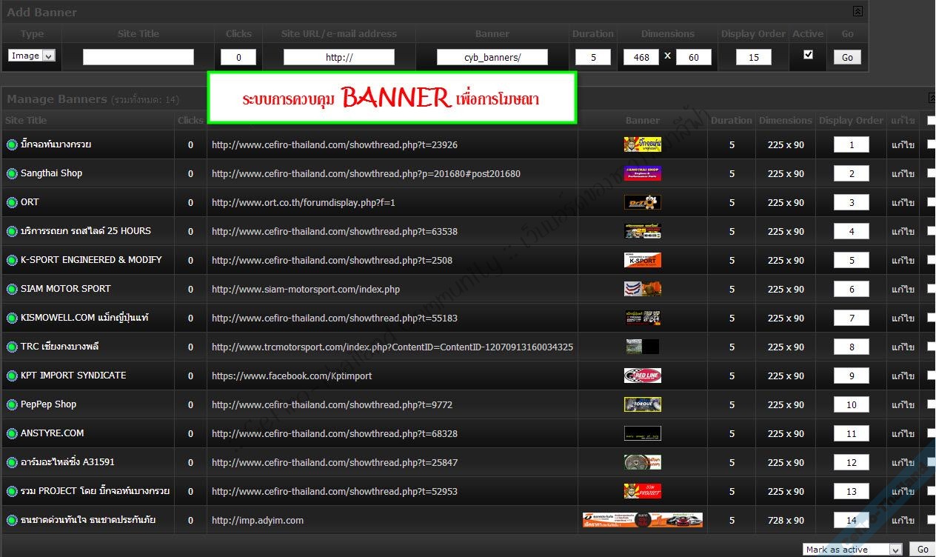Tick the select-all checkbox in Manage Banners header
The width and height of the screenshot is (936, 557).
pyautogui.click(x=931, y=120)
